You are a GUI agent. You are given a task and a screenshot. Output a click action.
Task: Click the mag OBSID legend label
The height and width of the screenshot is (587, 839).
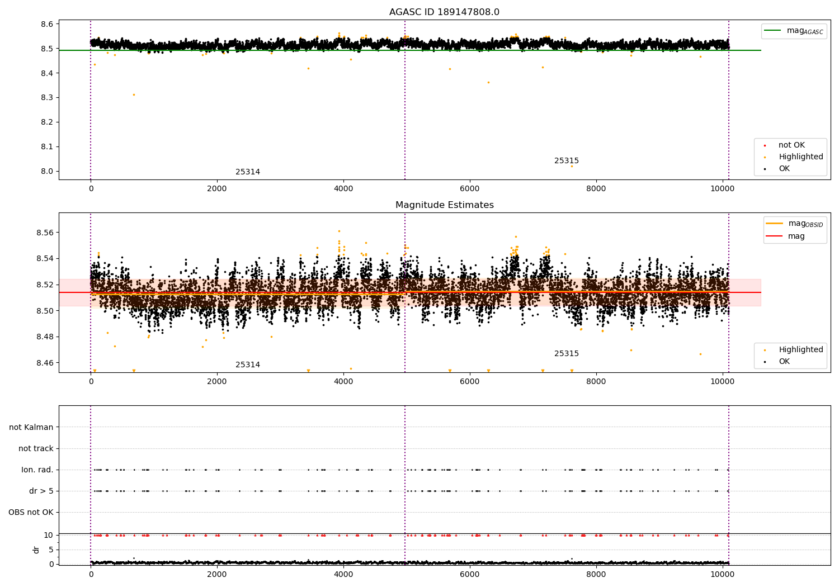805,224
